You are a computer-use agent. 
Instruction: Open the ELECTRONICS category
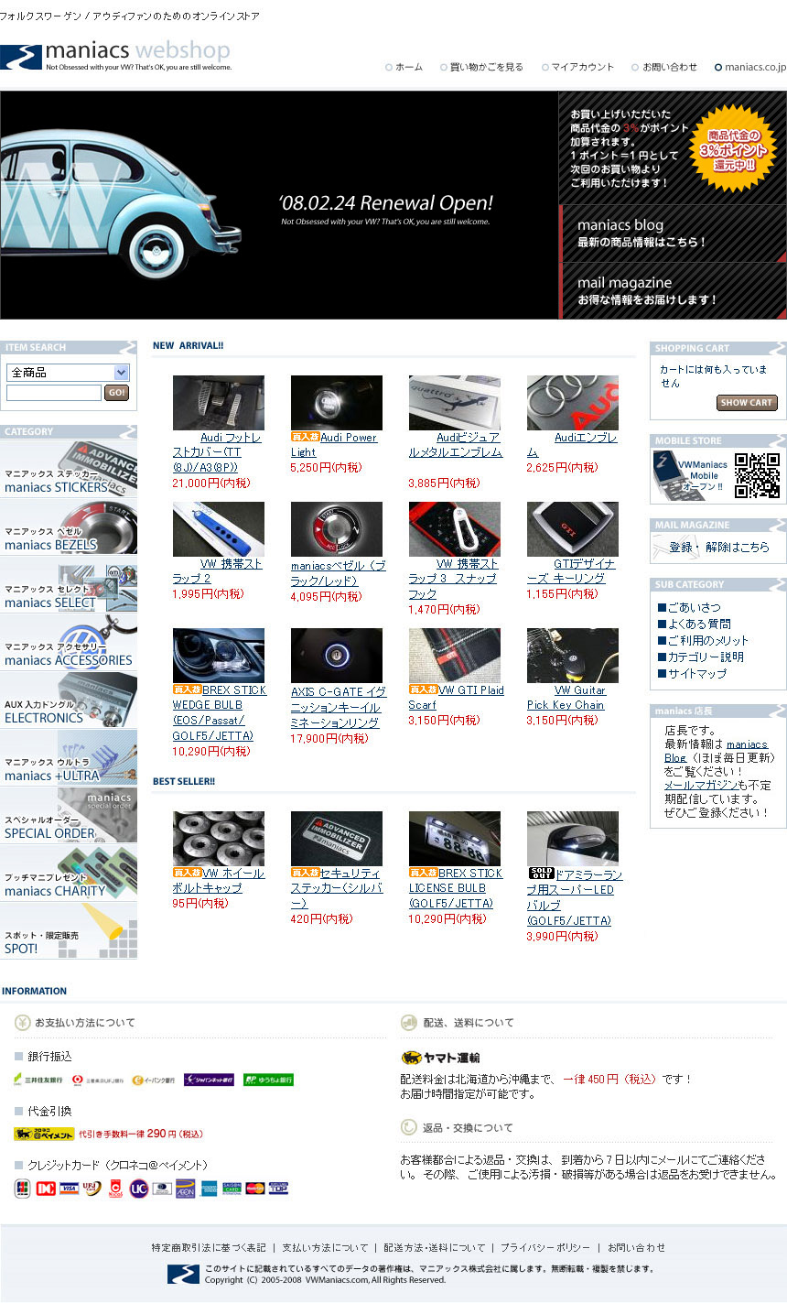[x=69, y=700]
